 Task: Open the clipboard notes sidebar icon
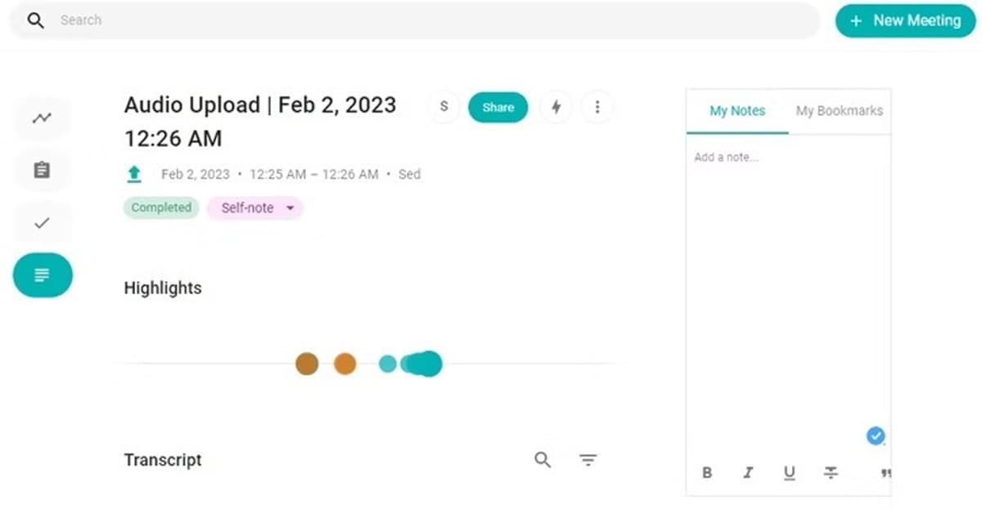point(42,170)
